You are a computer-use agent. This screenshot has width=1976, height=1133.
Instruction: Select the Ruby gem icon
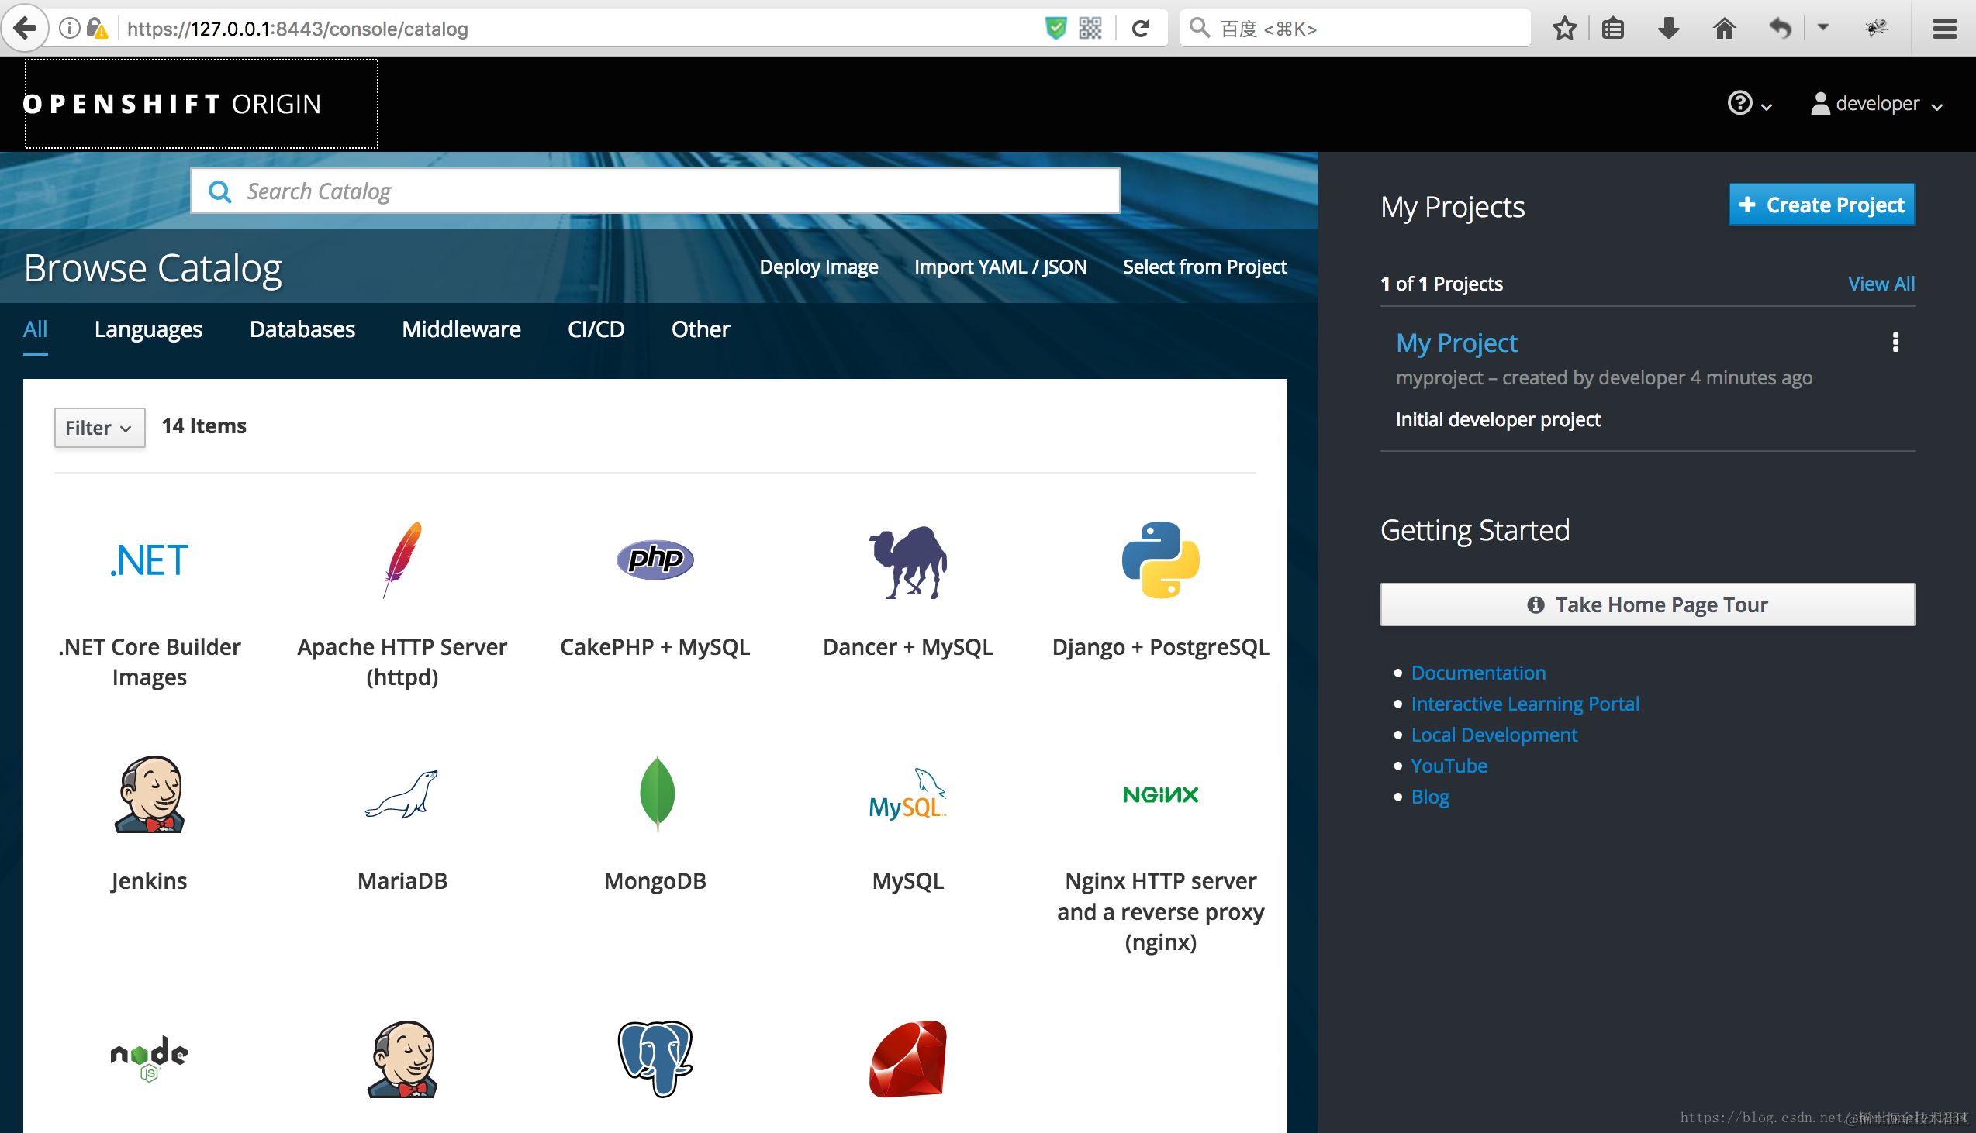click(x=907, y=1059)
